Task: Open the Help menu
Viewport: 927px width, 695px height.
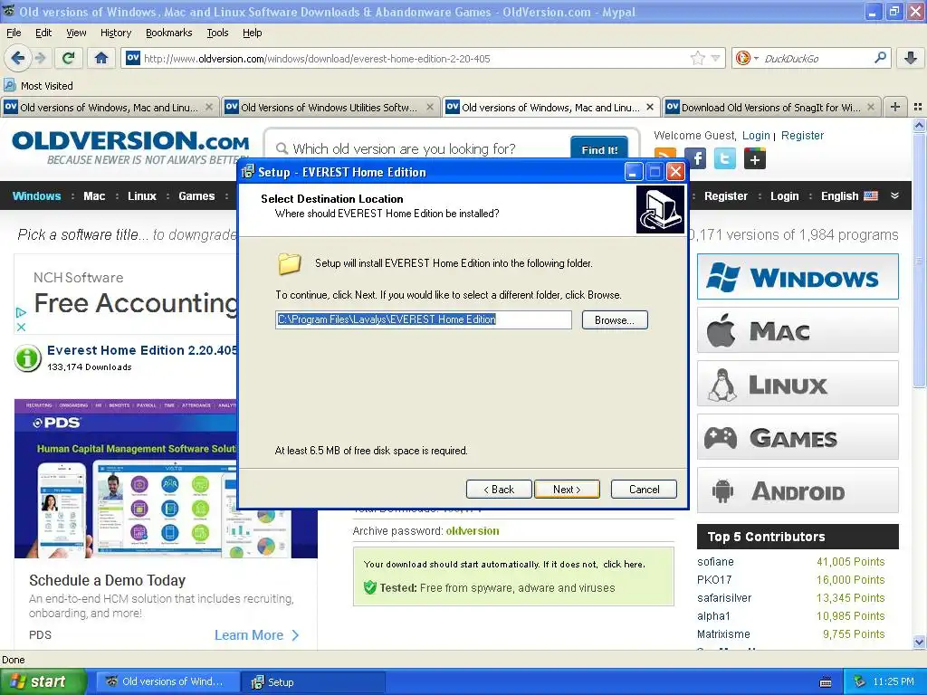Action: pos(252,33)
